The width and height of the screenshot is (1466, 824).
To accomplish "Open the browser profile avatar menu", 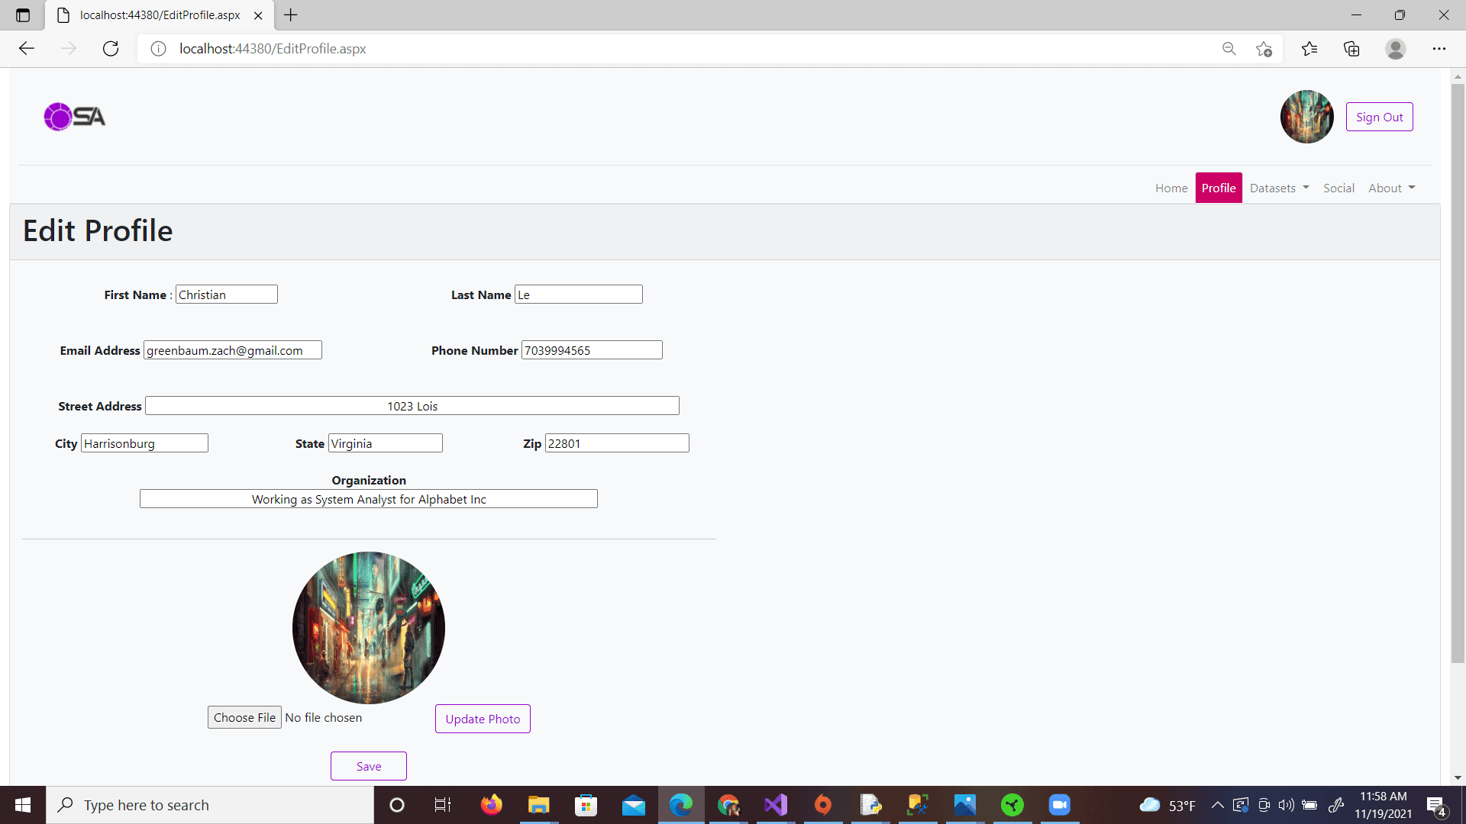I will (x=1395, y=48).
